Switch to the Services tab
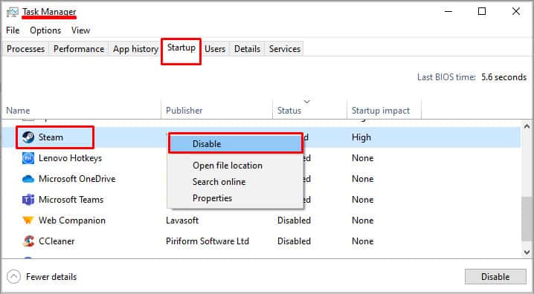 point(285,49)
